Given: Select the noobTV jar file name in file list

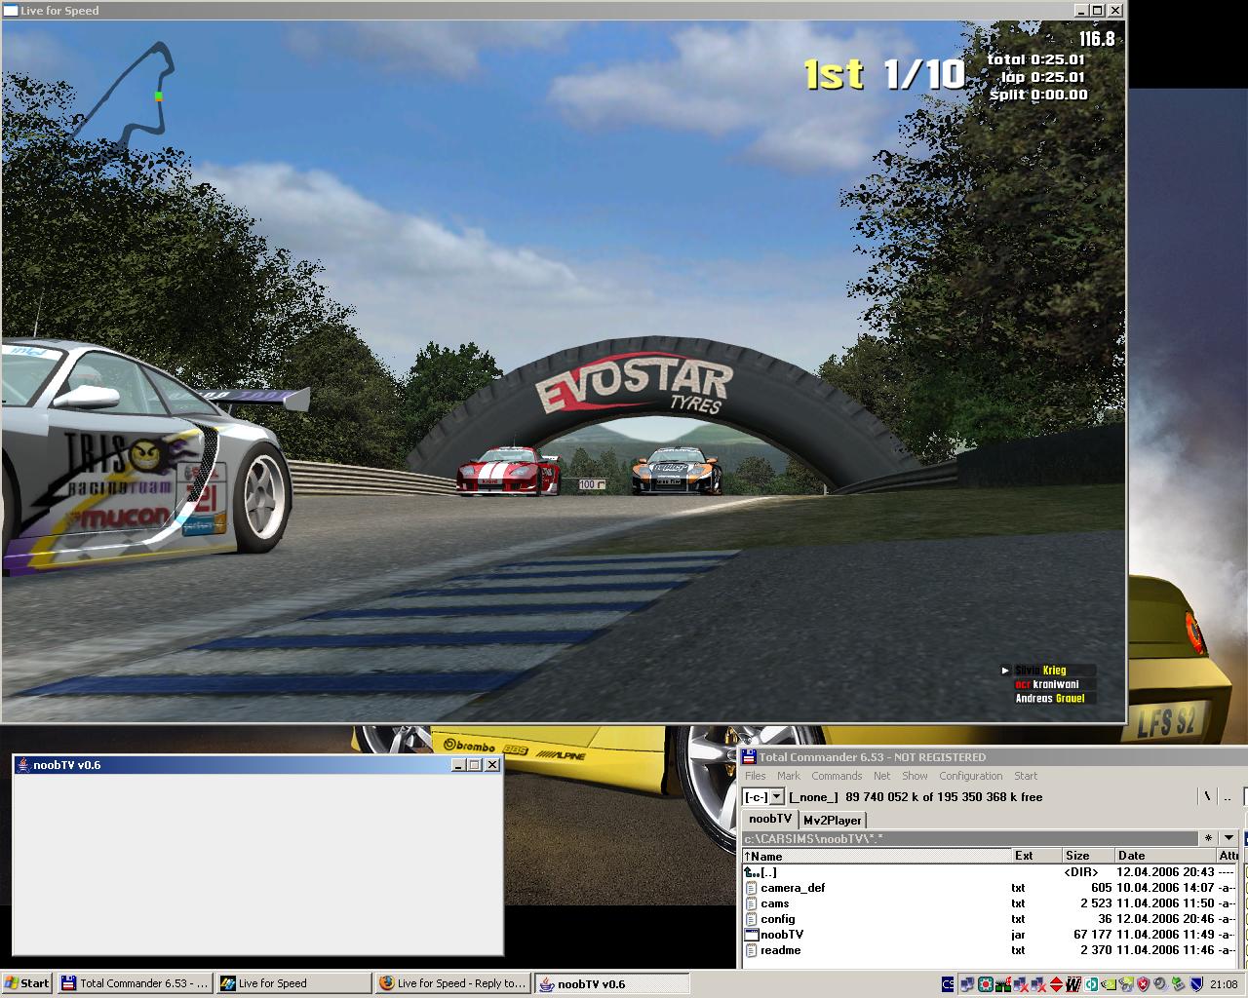Looking at the screenshot, I should [x=782, y=935].
